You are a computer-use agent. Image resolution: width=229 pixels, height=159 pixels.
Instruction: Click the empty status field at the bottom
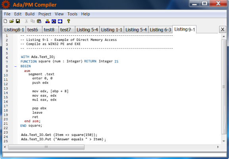coord(115,155)
